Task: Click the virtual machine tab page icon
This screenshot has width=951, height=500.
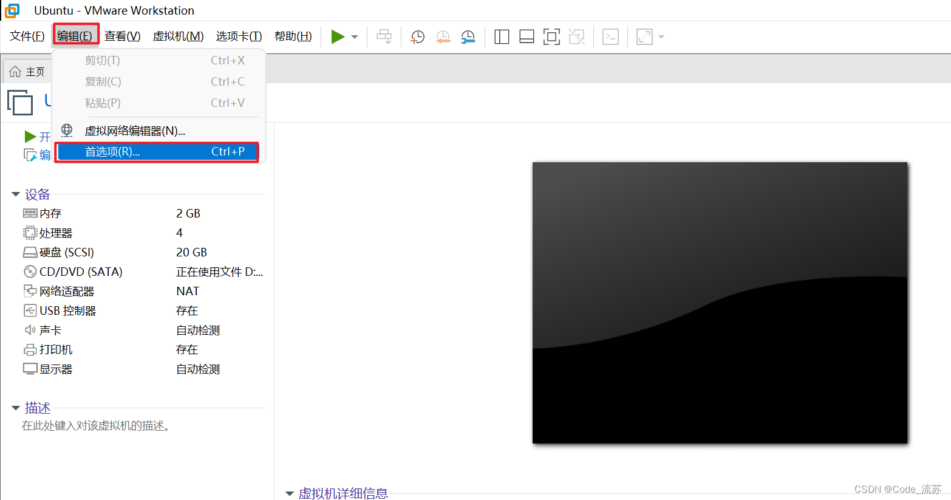Action: (20, 102)
